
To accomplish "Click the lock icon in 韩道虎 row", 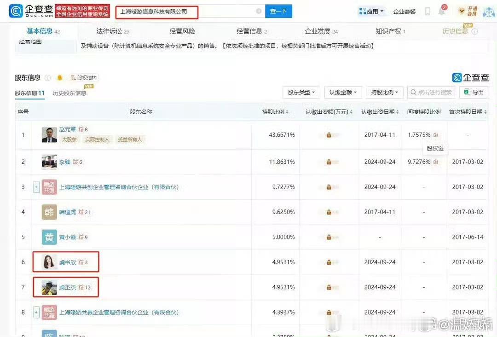I will point(329,212).
